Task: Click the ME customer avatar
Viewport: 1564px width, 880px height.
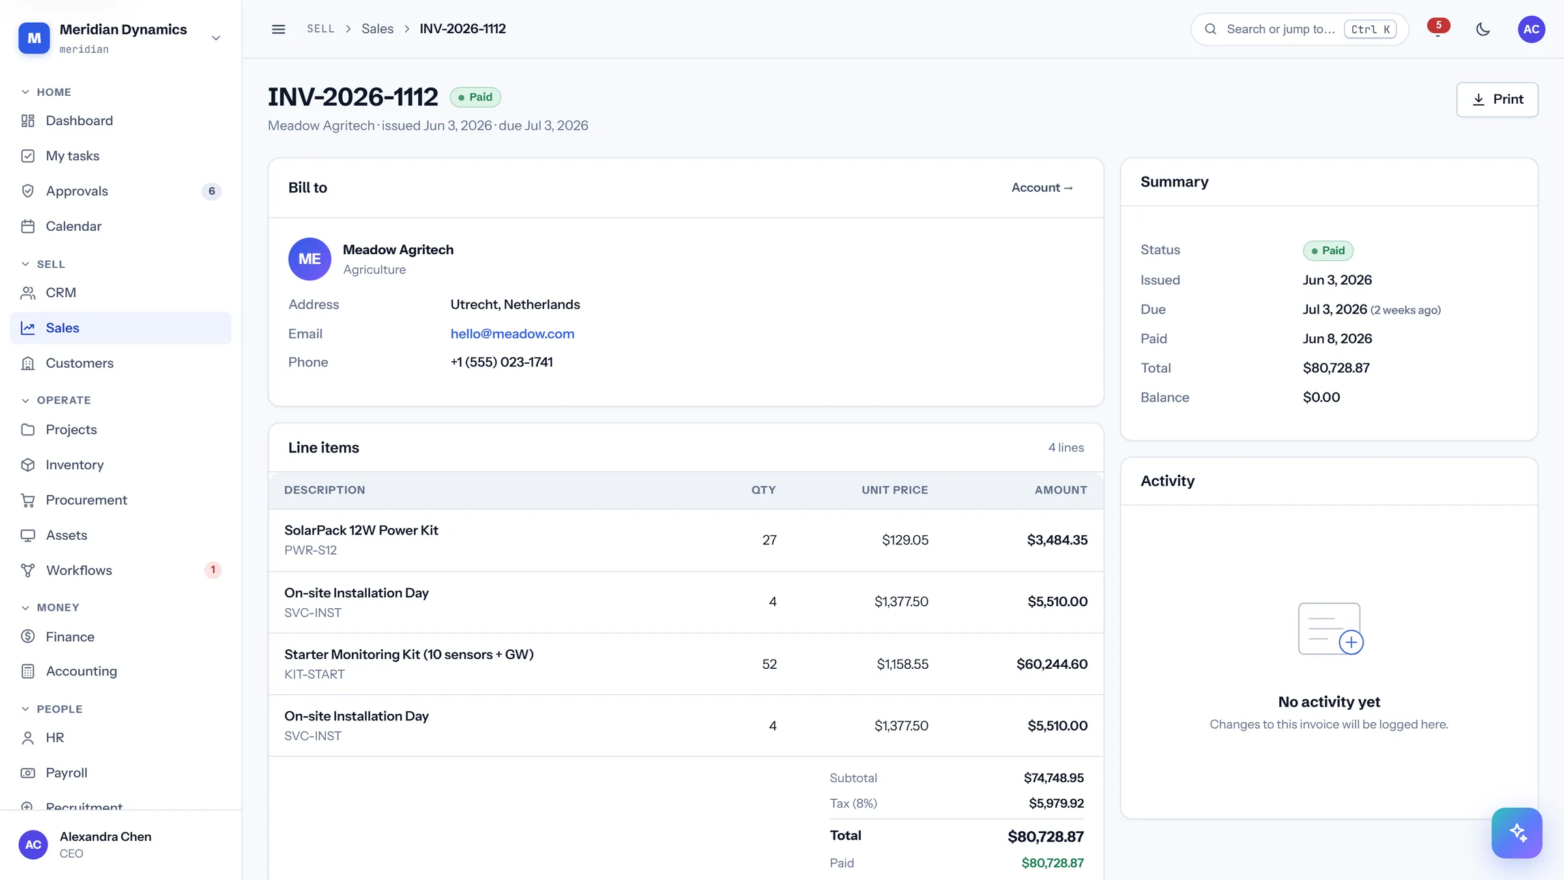Action: click(310, 259)
